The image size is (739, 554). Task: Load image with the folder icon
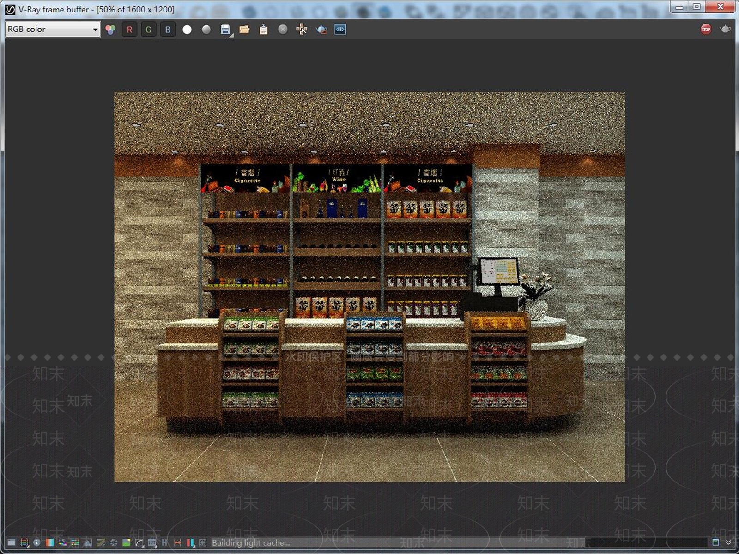244,30
